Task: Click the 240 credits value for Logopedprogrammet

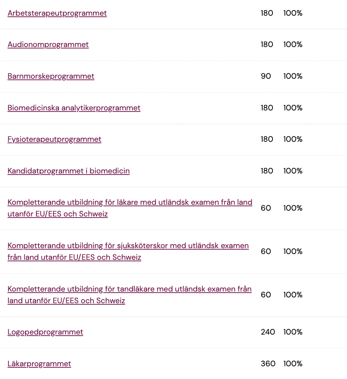Action: pyautogui.click(x=268, y=332)
